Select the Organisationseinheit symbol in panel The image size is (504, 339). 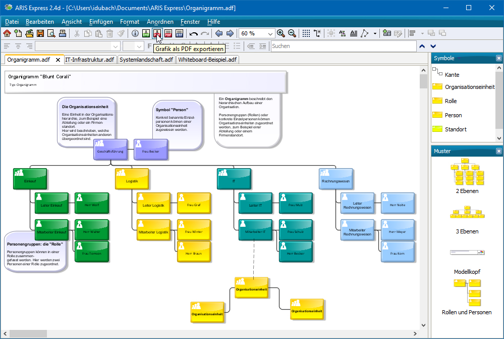463,86
